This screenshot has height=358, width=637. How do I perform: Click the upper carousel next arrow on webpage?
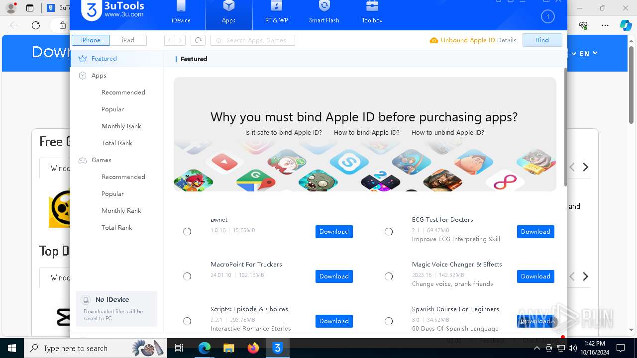[x=586, y=167]
